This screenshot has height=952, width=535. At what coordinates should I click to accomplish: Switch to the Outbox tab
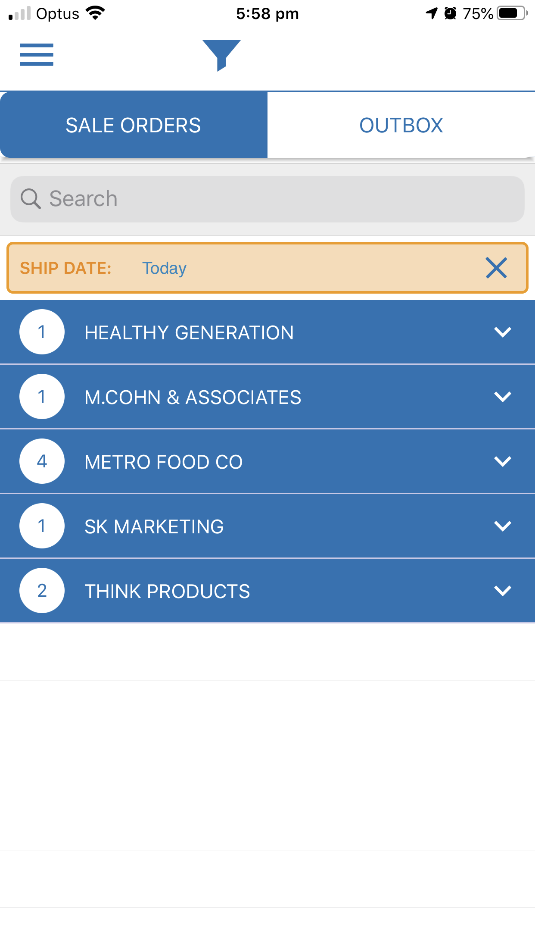401,125
